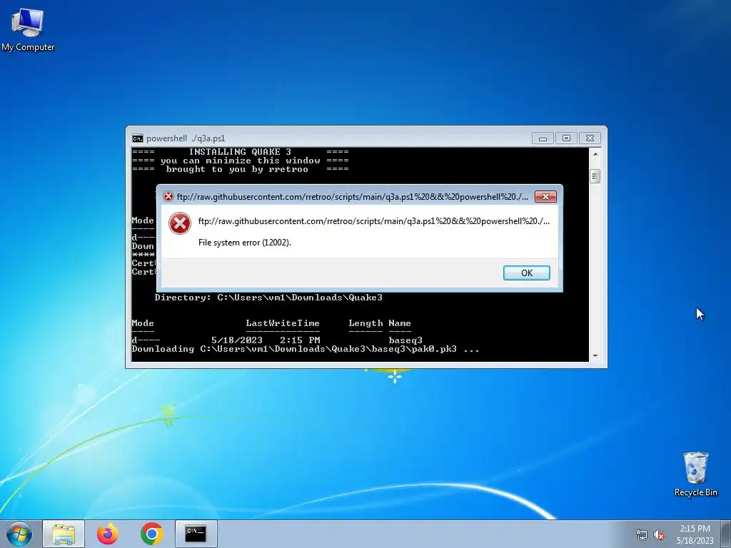Minimize the powershell ./q3a.ps1 window
The height and width of the screenshot is (548, 731).
543,138
